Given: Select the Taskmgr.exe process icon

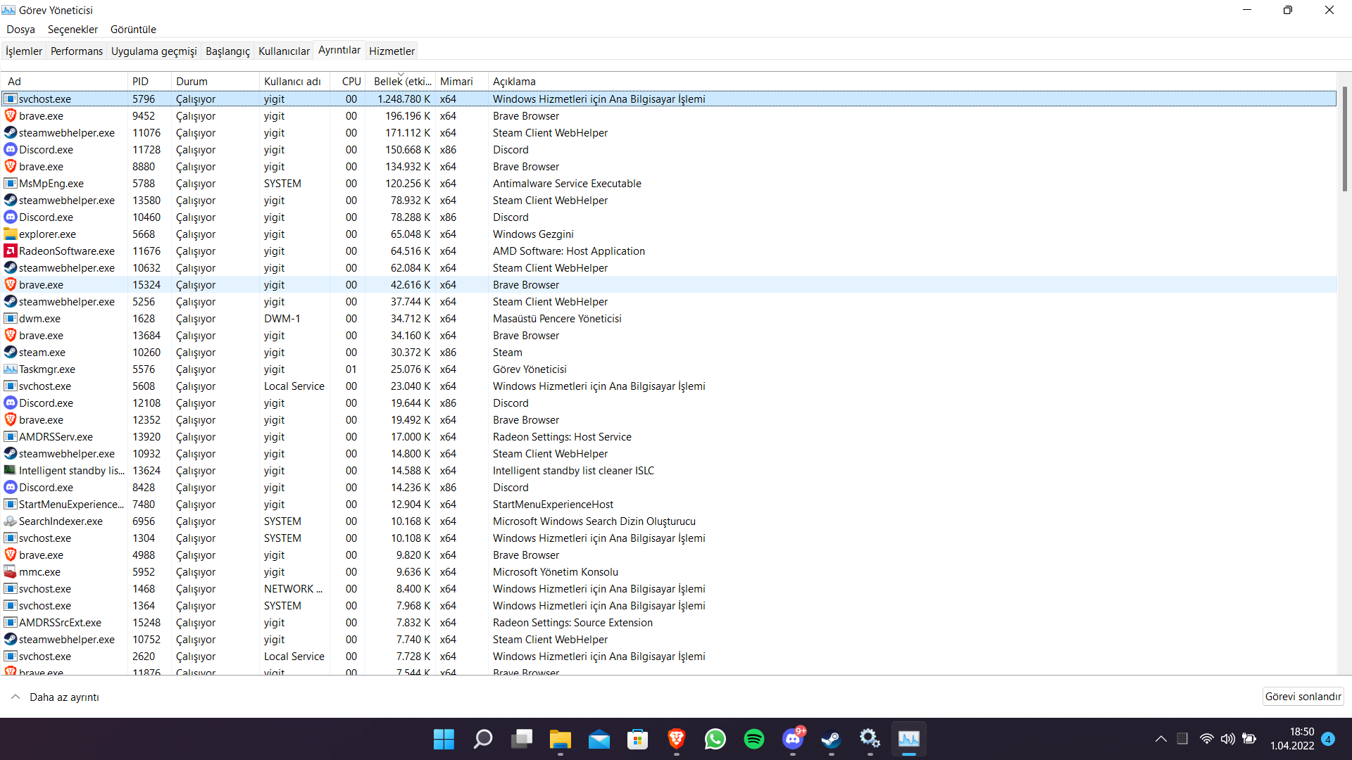Looking at the screenshot, I should tap(11, 369).
